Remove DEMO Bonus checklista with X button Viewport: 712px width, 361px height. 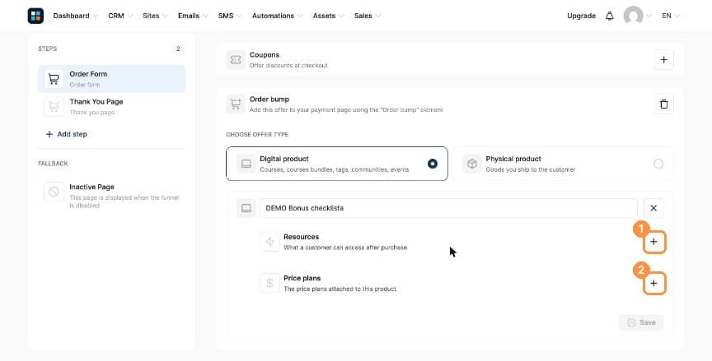653,208
